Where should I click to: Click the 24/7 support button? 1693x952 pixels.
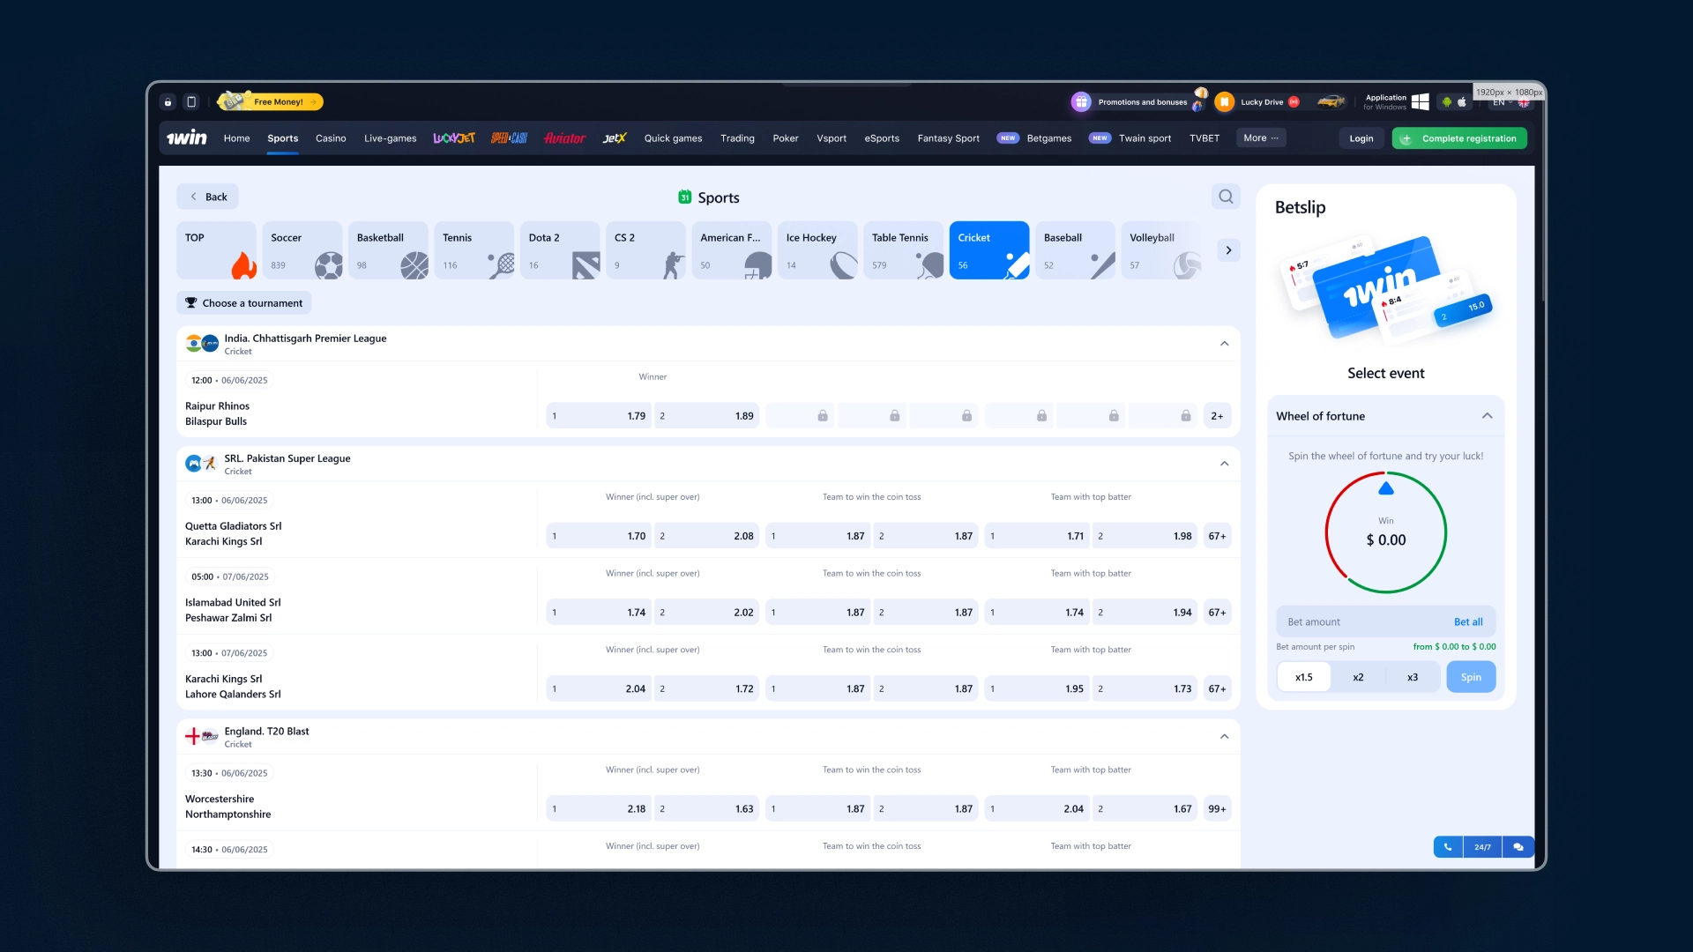(1482, 846)
